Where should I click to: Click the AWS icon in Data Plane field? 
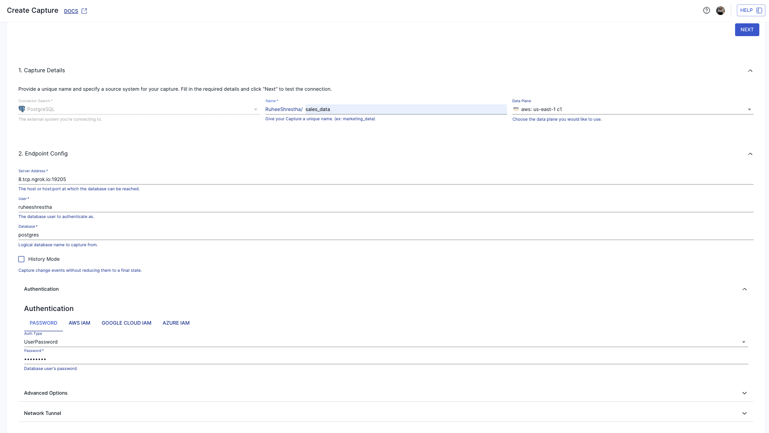tap(516, 109)
